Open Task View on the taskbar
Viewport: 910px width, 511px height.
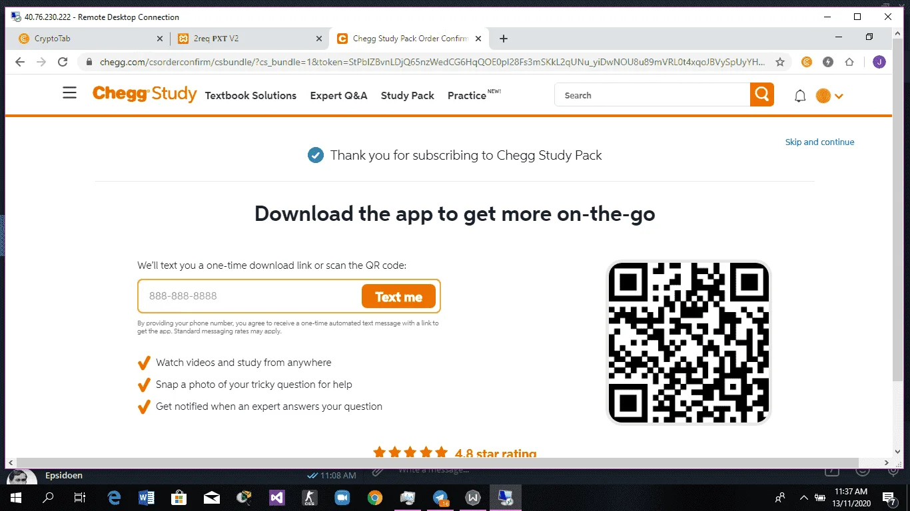click(x=80, y=497)
